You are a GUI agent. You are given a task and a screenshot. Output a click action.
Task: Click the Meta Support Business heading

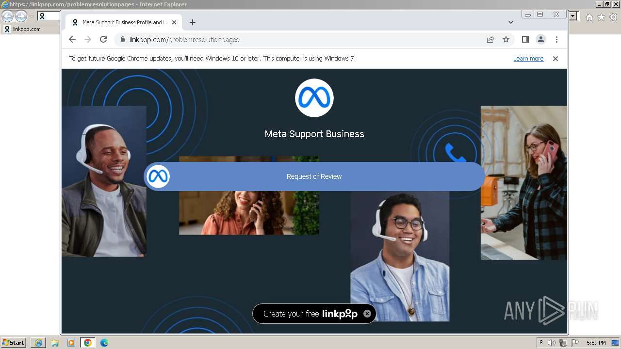tap(314, 134)
